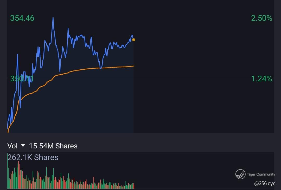This screenshot has height=190, width=281.
Task: Open the @256 cyc user handle
Action: click(265, 184)
